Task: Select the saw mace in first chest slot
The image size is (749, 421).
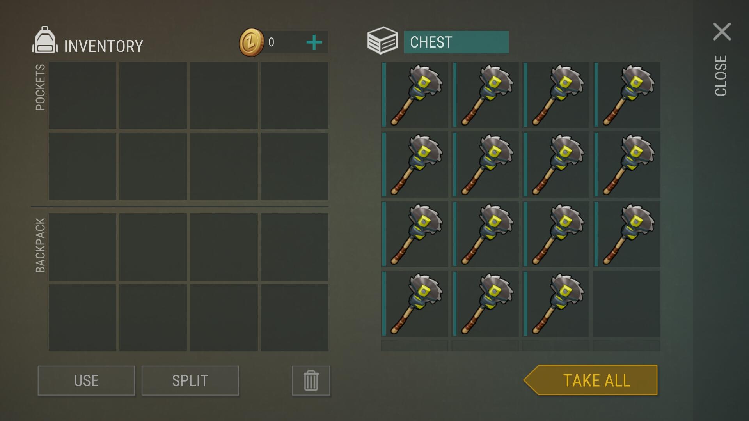Action: click(x=414, y=95)
